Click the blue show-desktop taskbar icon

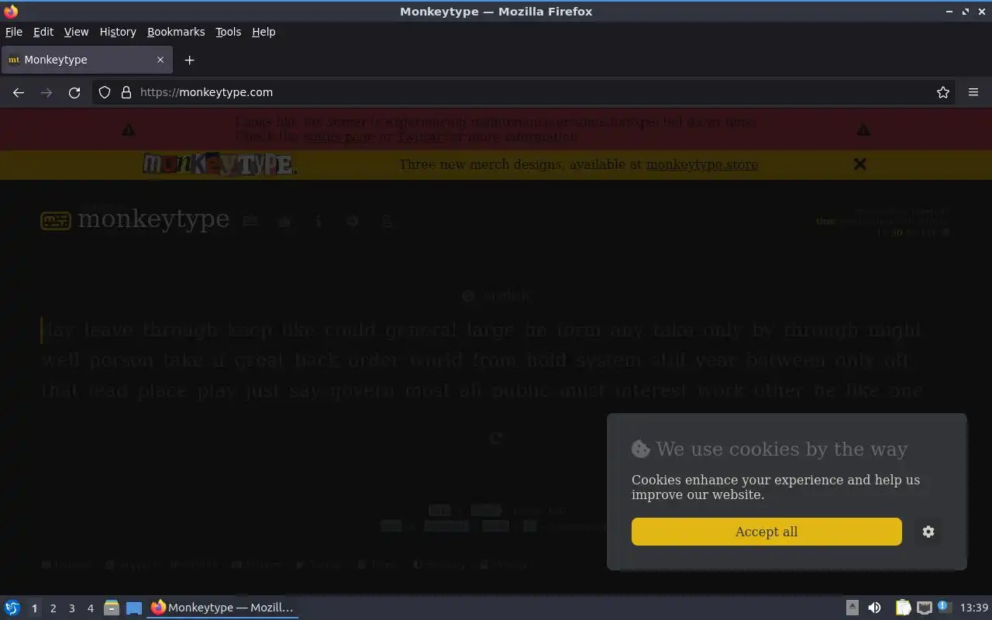pos(134,608)
